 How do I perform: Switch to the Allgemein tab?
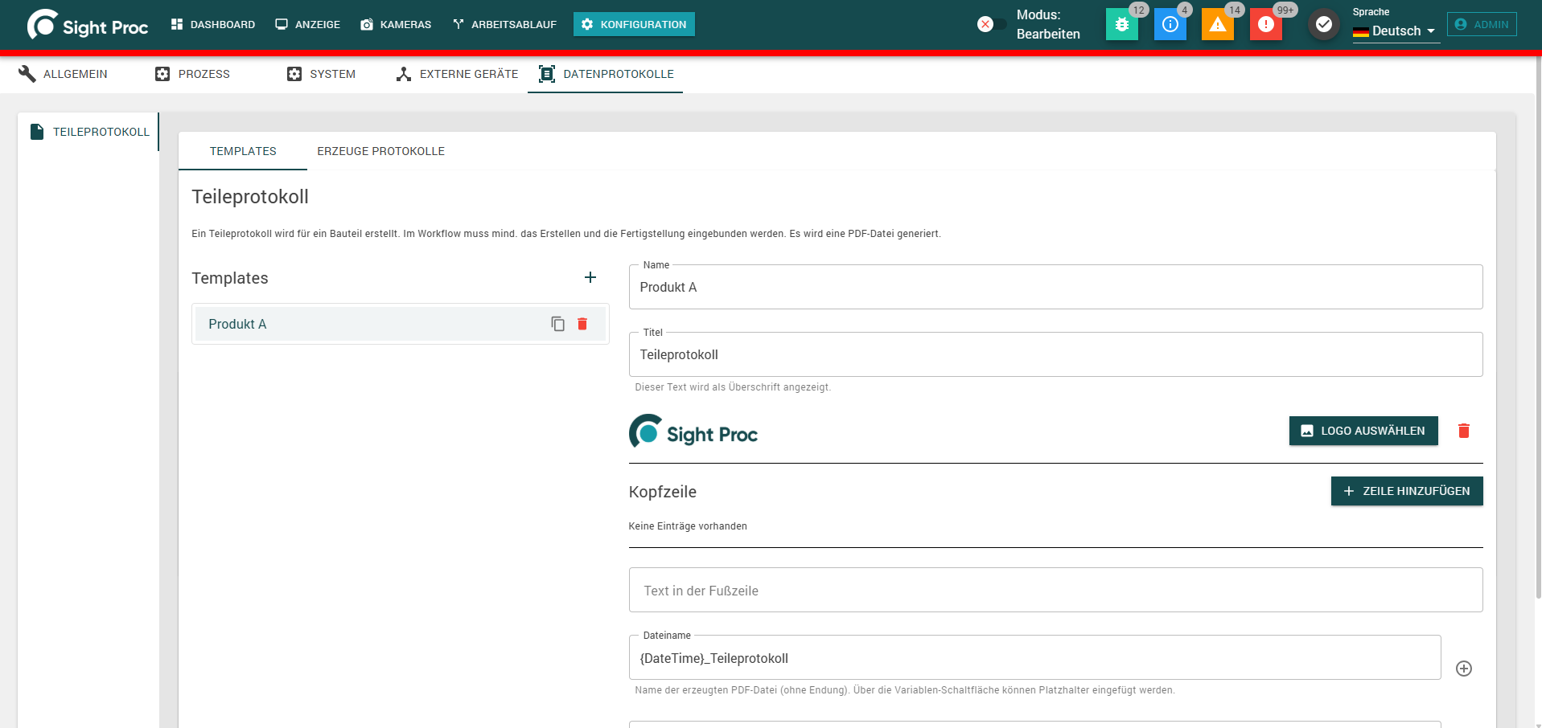coord(64,74)
